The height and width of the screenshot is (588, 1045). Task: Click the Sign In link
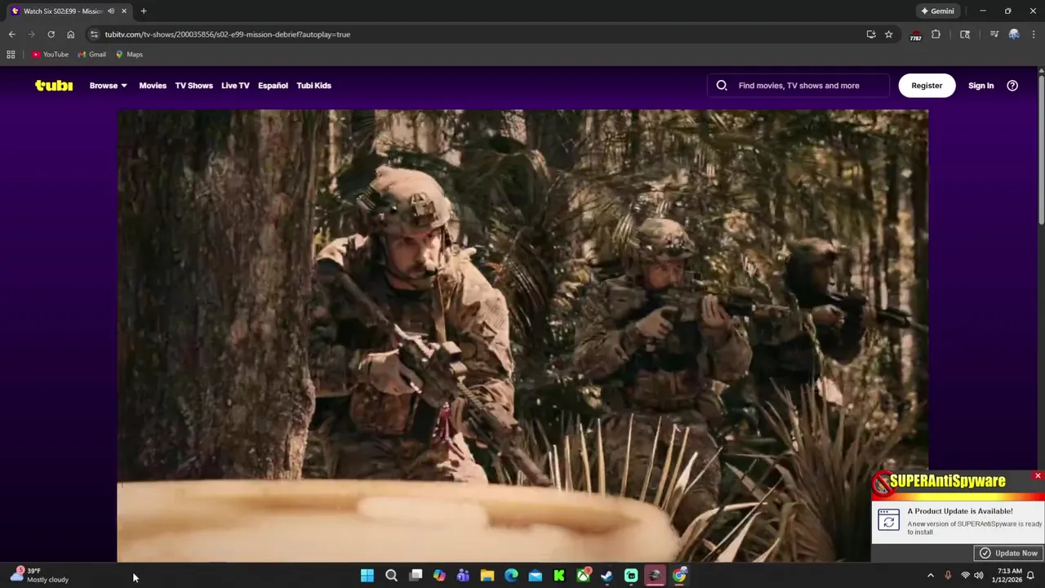(x=981, y=85)
